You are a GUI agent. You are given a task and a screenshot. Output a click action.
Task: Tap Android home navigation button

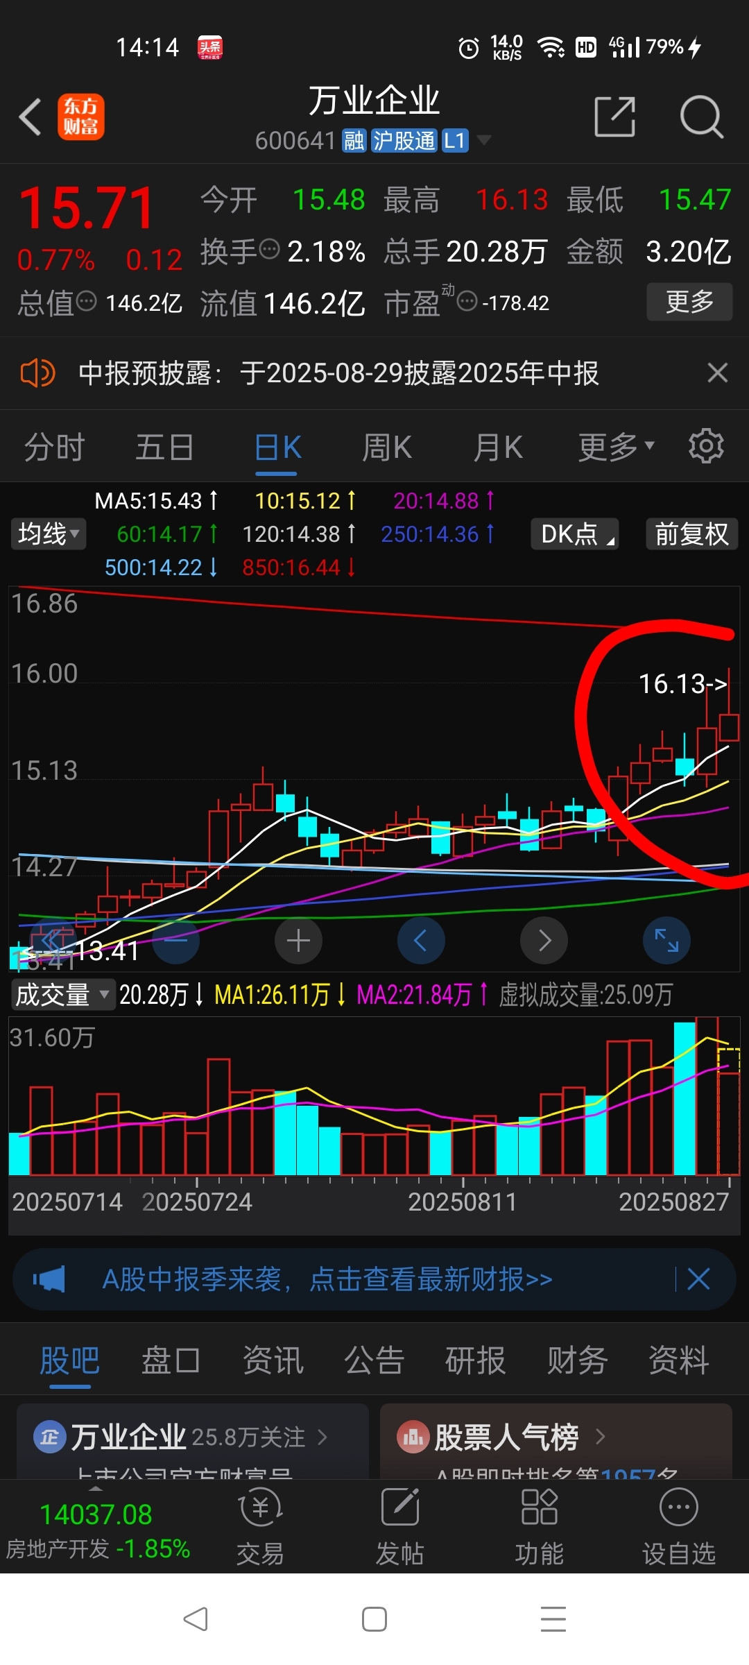374,1619
